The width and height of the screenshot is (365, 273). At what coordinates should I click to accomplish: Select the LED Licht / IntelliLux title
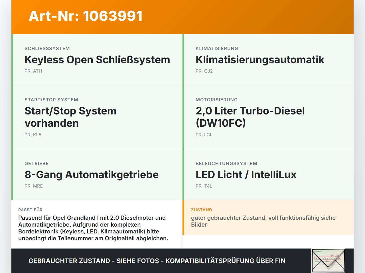246,175
